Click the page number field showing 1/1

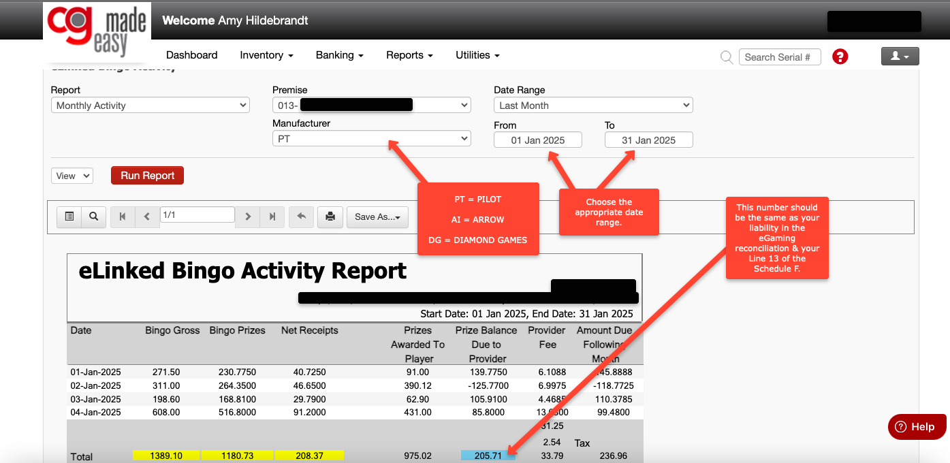pos(197,214)
